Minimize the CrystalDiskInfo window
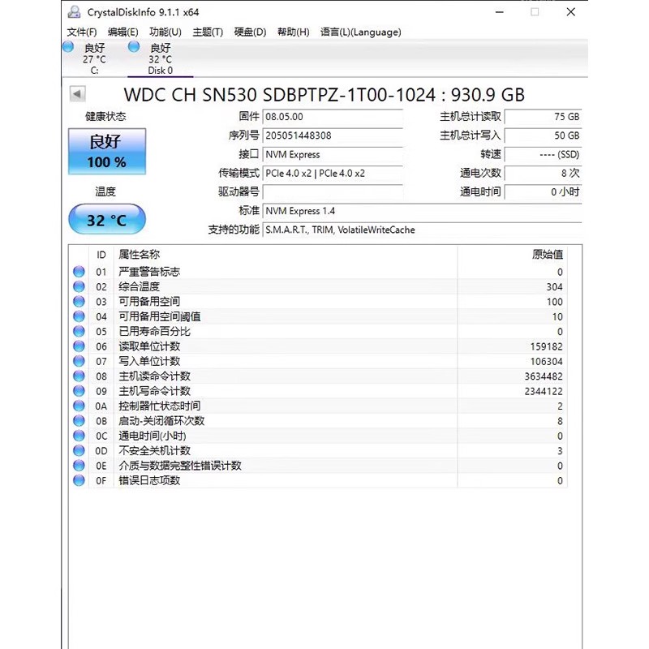This screenshot has height=649, width=649. click(500, 12)
